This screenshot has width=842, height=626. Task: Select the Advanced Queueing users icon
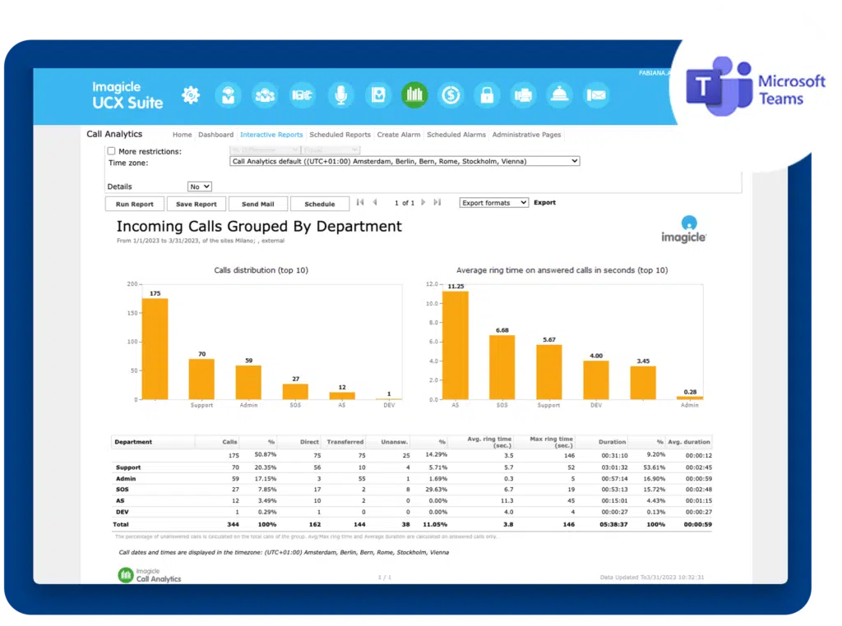click(x=265, y=95)
